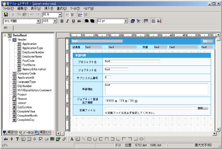Click the horizontal scrollbar right arrow
Viewport: 222px width, 149px height.
point(214,133)
